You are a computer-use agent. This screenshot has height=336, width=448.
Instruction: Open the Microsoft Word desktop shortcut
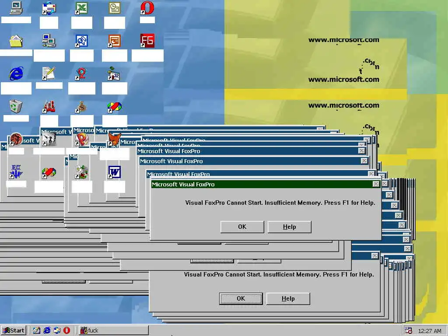pyautogui.click(x=114, y=172)
